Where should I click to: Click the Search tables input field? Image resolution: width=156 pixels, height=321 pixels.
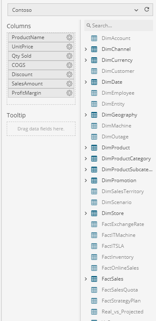[119, 26]
